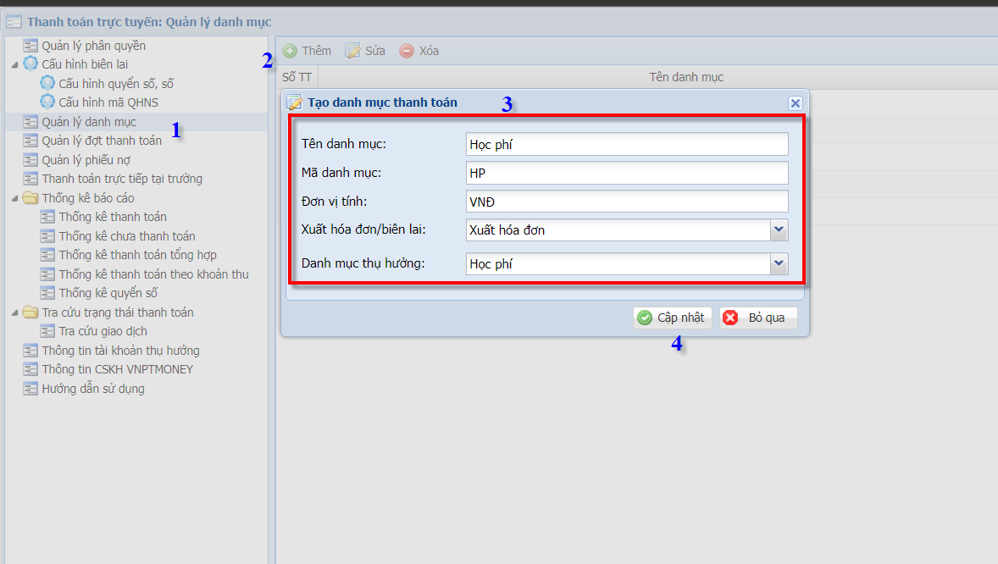998x564 pixels.
Task: Click the Mã danh mục input field
Action: [627, 173]
